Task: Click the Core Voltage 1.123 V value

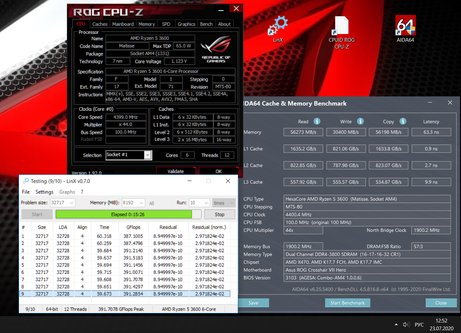Action: point(179,61)
